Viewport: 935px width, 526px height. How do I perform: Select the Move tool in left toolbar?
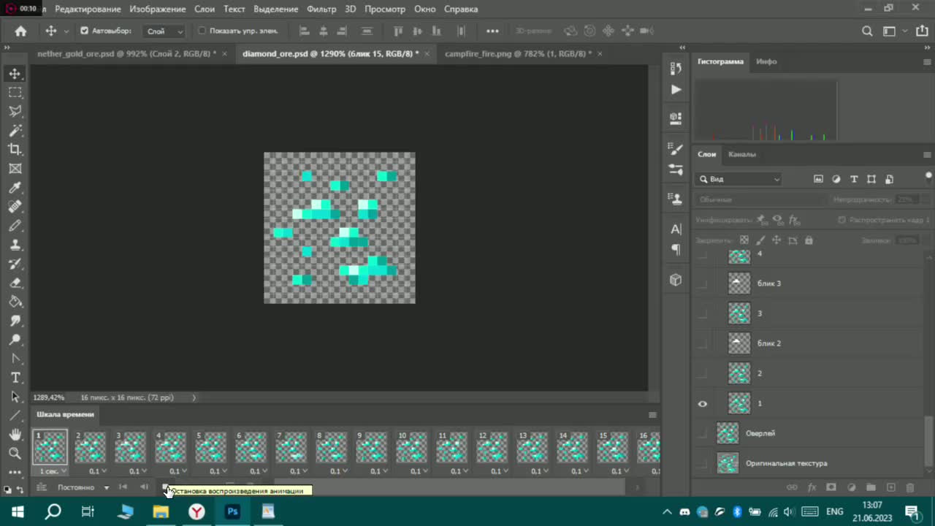tap(15, 74)
